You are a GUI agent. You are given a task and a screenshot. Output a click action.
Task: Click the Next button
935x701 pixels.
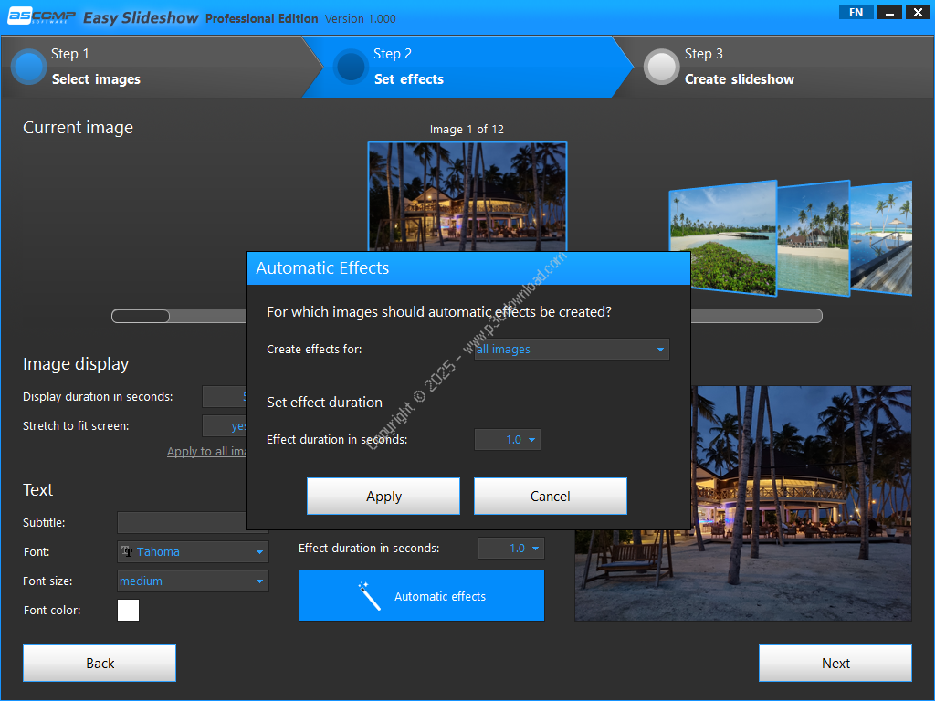[x=835, y=664]
